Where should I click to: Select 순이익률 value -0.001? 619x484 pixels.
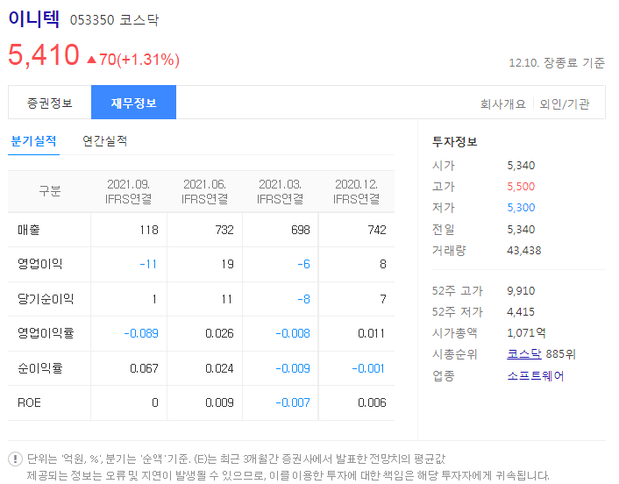pyautogui.click(x=368, y=368)
